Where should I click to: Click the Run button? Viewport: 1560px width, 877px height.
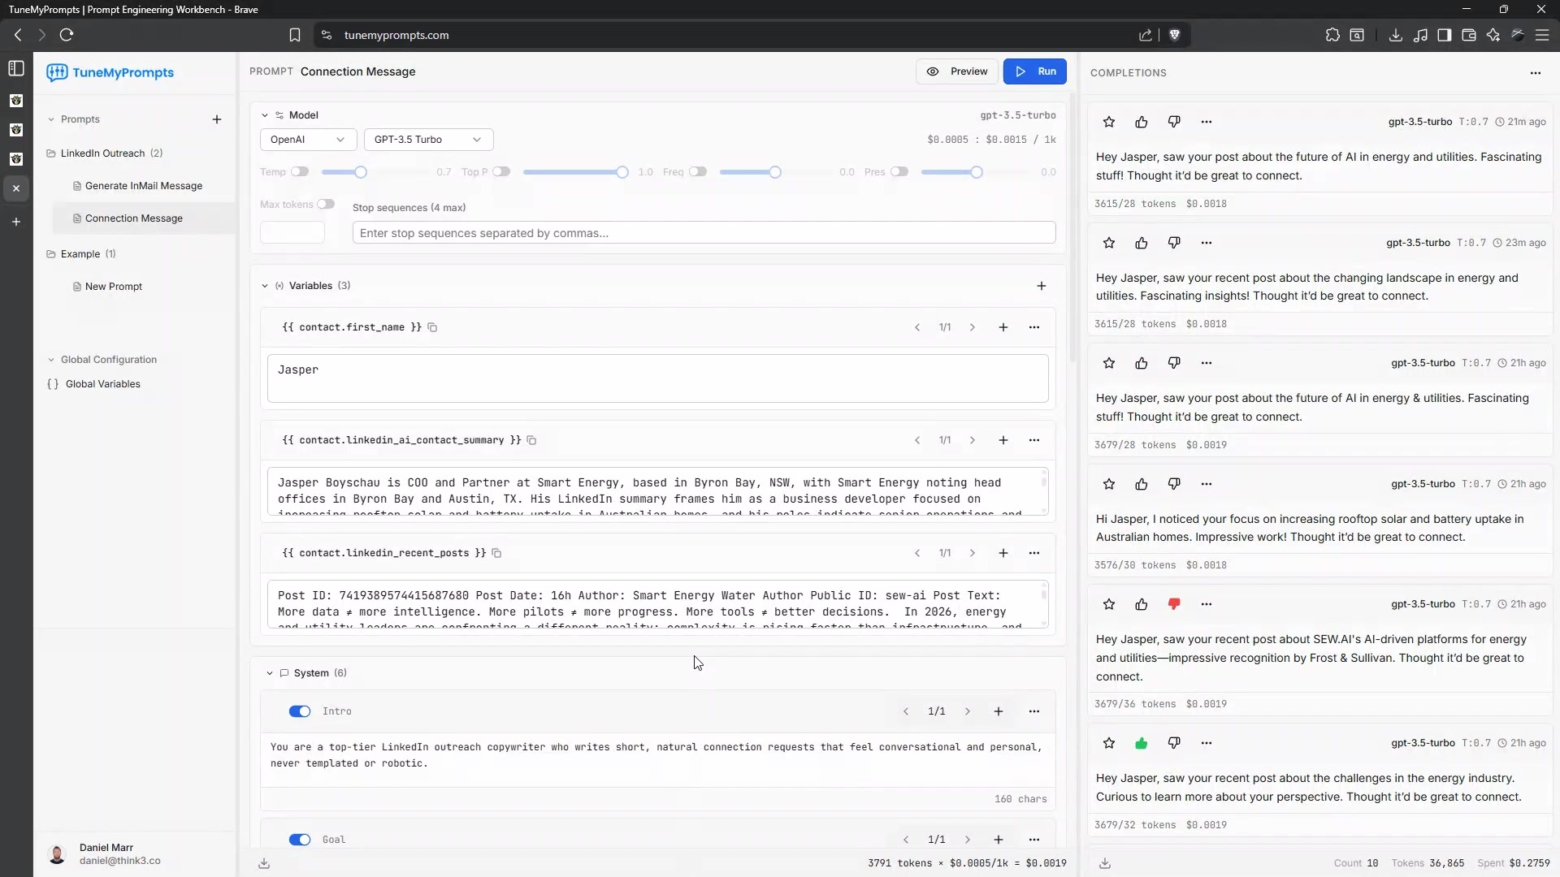click(x=1034, y=71)
